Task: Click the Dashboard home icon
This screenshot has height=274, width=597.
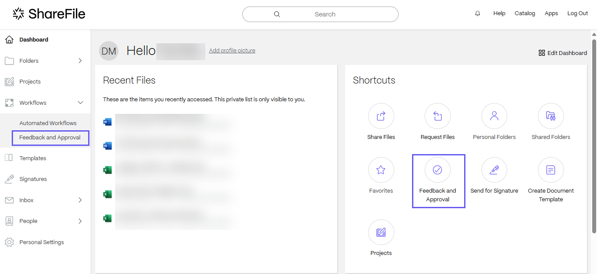Action: click(x=9, y=39)
